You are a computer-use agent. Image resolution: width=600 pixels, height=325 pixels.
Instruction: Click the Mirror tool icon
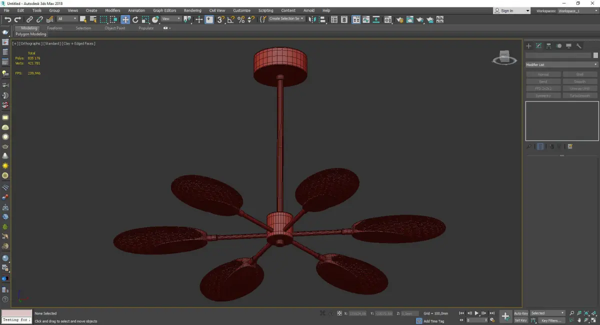coord(312,19)
